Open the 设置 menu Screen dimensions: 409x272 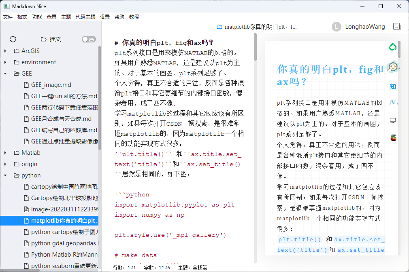point(105,17)
